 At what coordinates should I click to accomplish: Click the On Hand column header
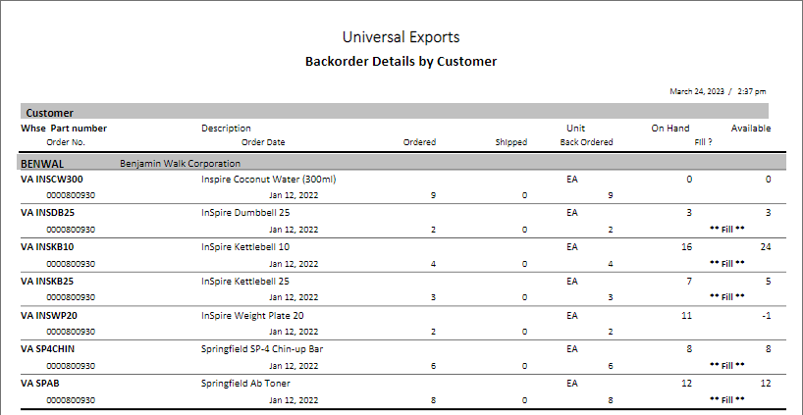pos(670,129)
